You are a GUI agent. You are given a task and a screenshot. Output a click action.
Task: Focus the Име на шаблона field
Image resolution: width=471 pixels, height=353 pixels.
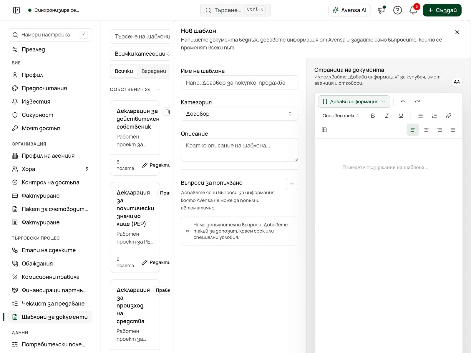[239, 83]
